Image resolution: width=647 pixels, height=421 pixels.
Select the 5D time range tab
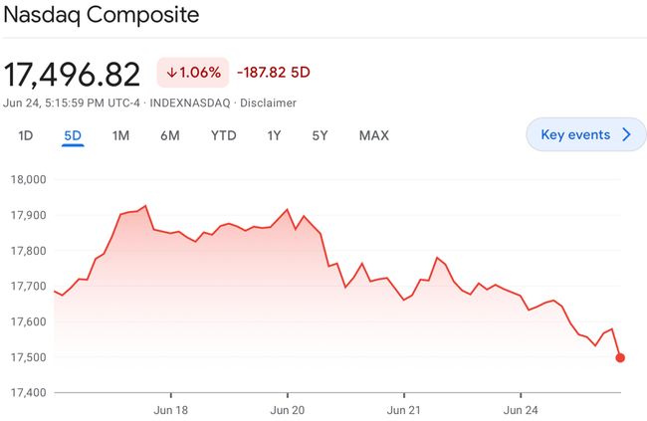coord(73,135)
